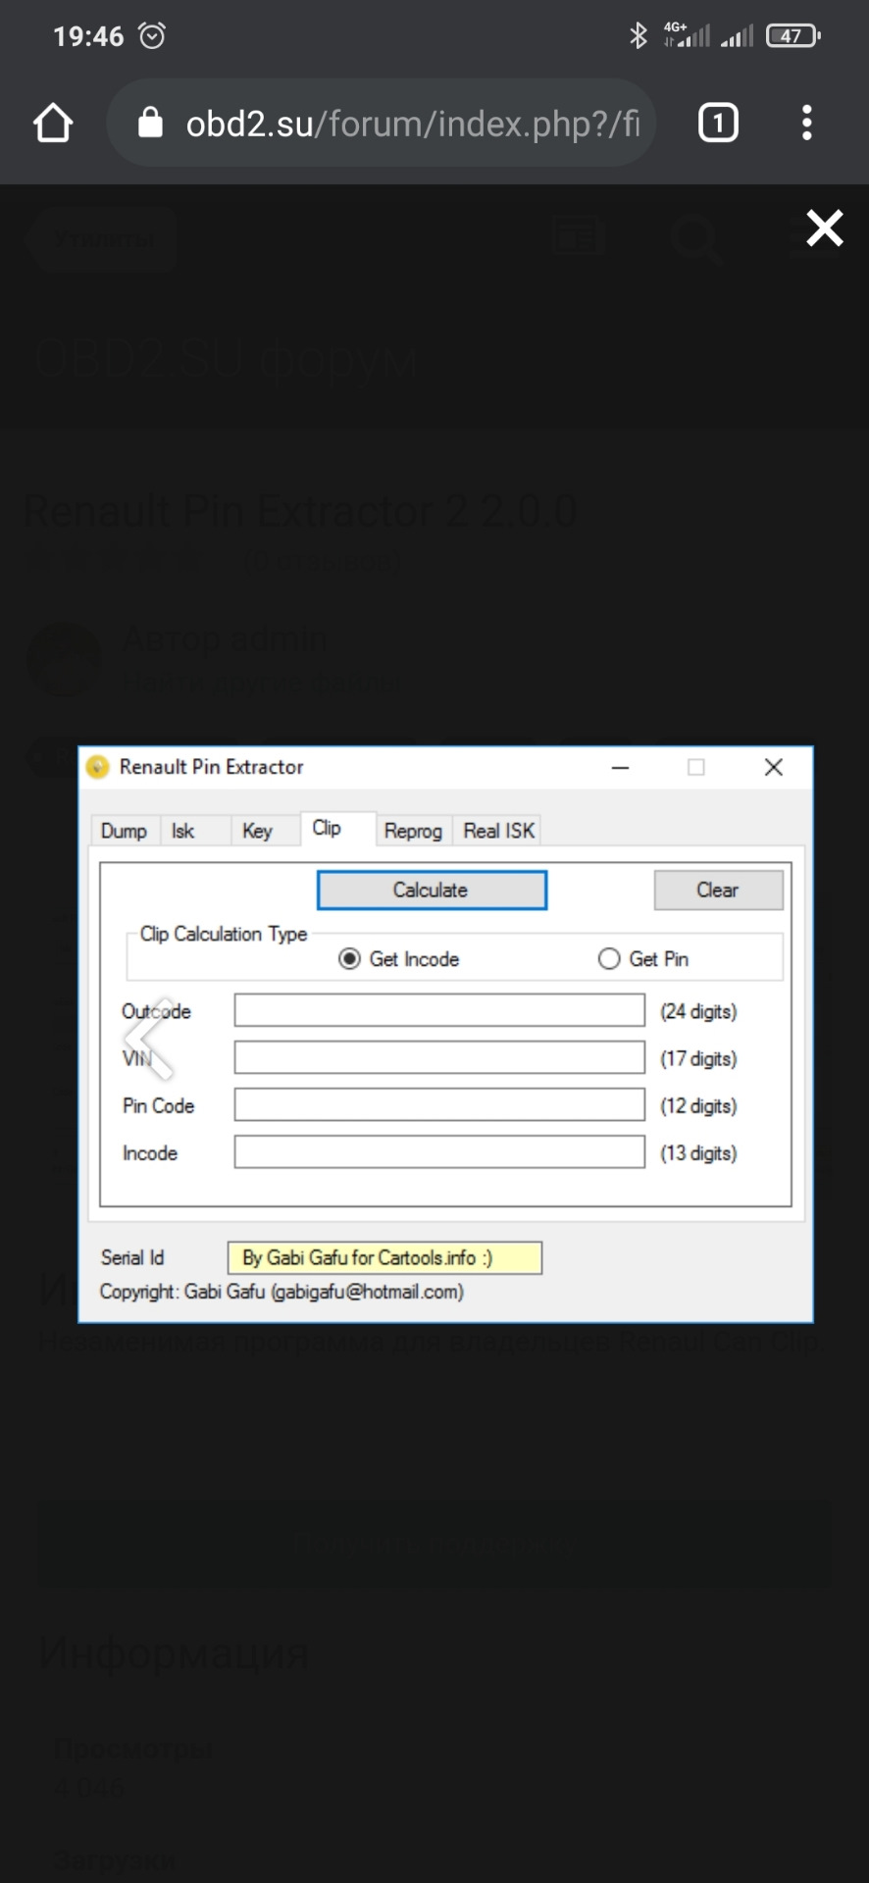Select the Get Incode radio button
This screenshot has width=869, height=1883.
pos(349,958)
